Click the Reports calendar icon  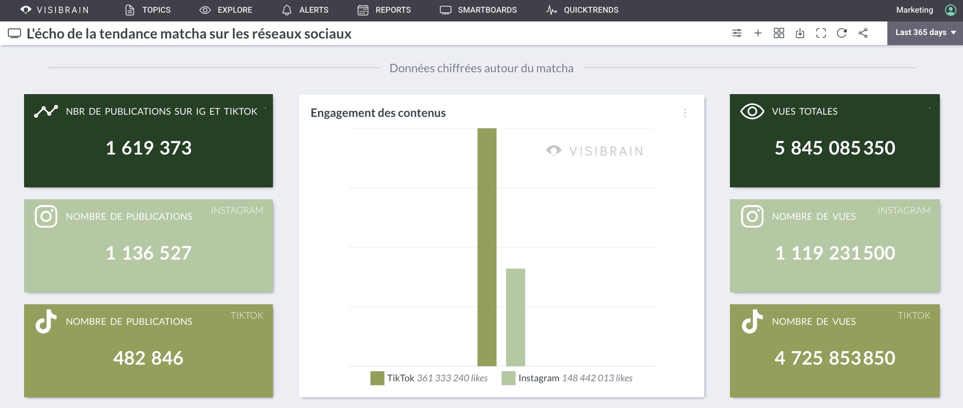pos(363,10)
